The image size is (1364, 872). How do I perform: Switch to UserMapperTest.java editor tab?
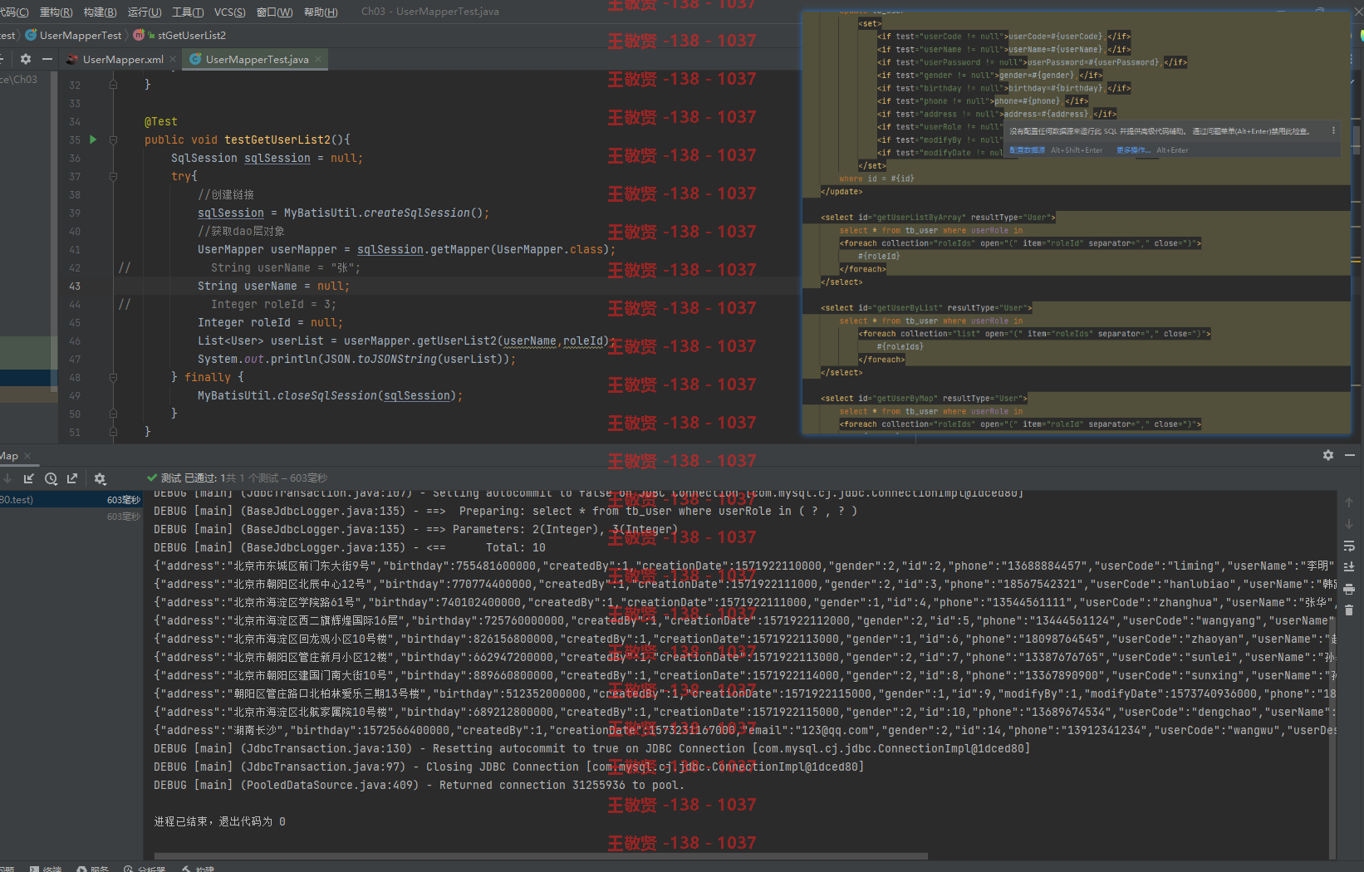(257, 59)
